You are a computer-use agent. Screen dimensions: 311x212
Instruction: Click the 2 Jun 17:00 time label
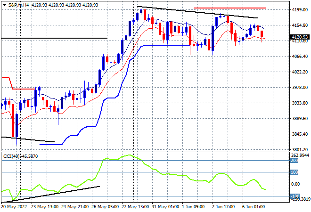[x=223, y=207]
